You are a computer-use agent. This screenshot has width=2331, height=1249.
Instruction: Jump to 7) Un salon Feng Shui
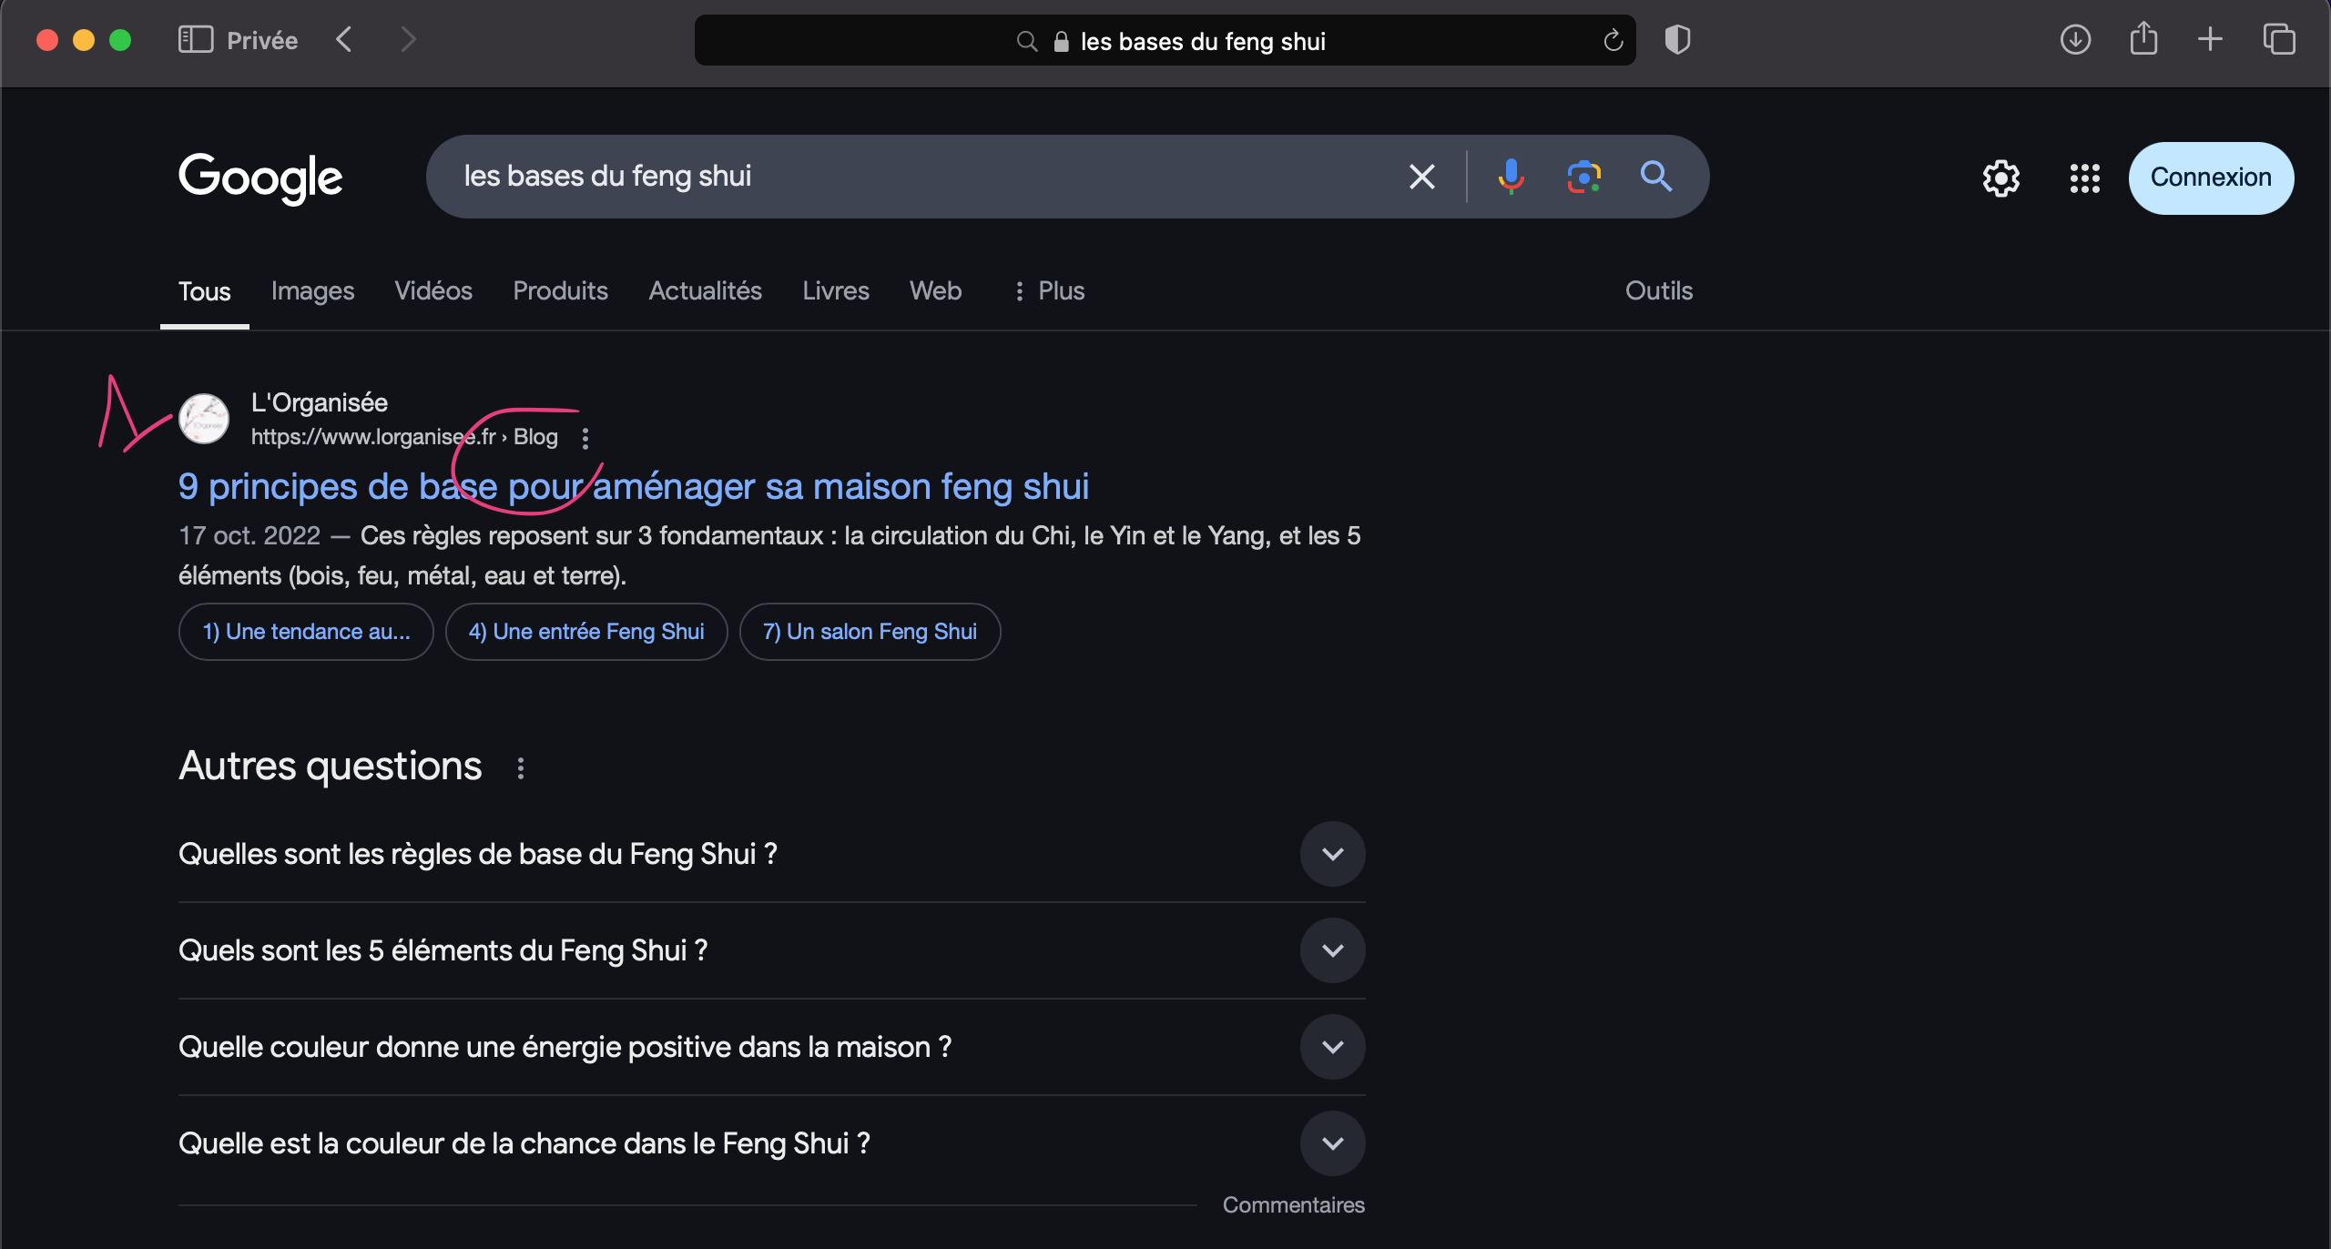870,632
